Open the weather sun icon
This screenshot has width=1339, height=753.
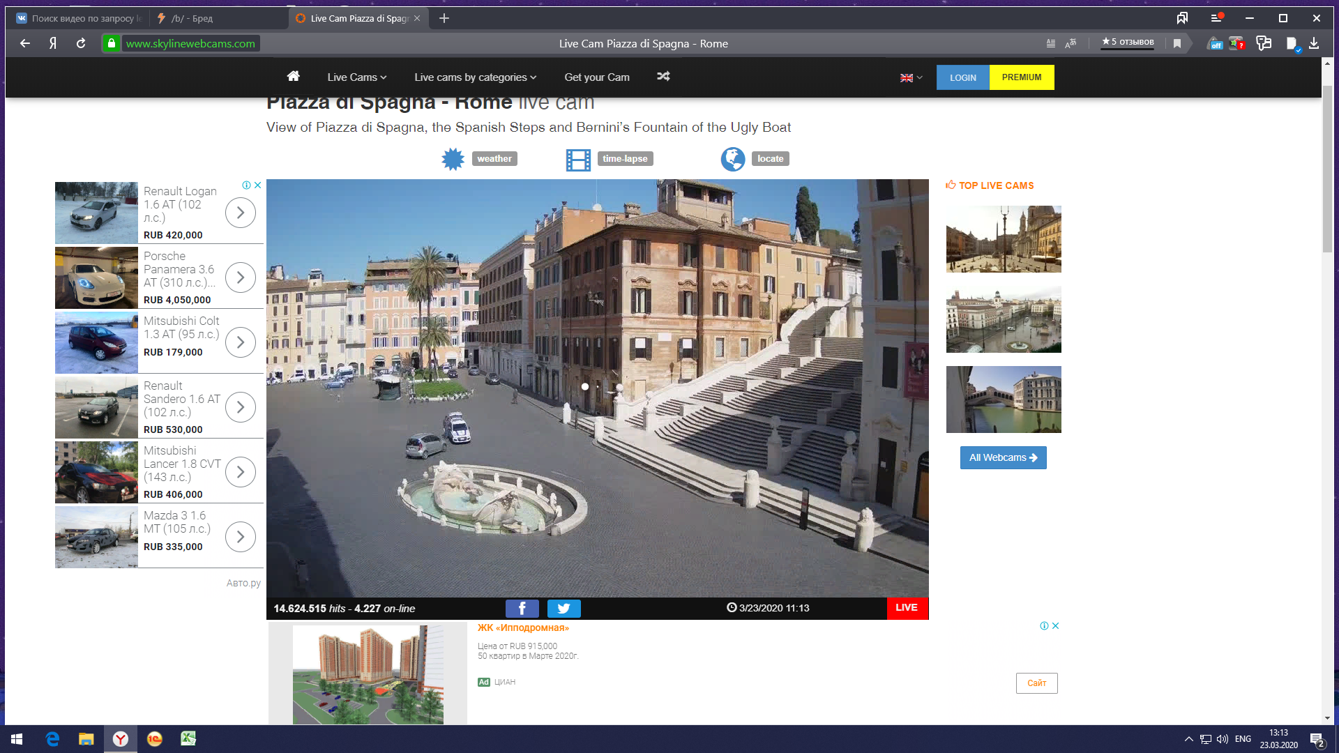(x=453, y=159)
